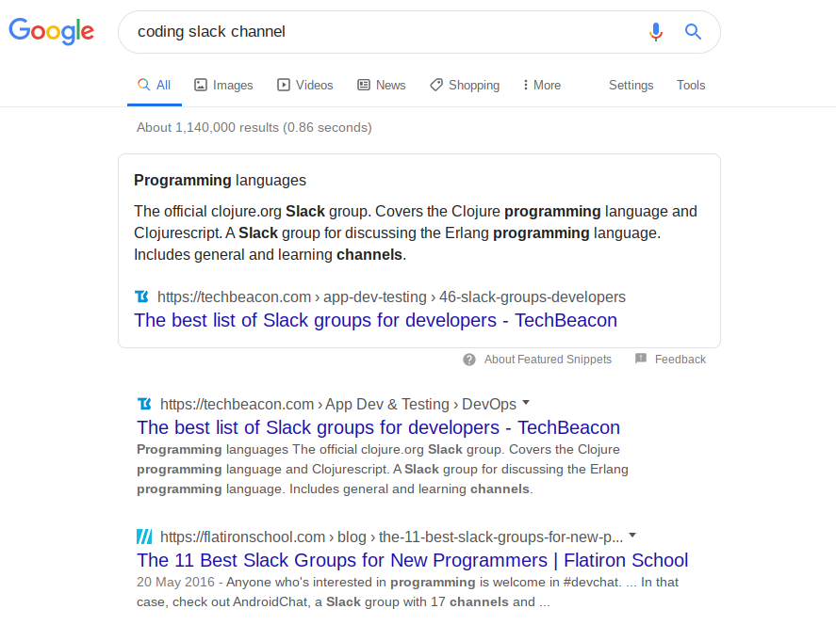Click About Featured Snippets link
Screen dimensions: 836x625
(548, 360)
